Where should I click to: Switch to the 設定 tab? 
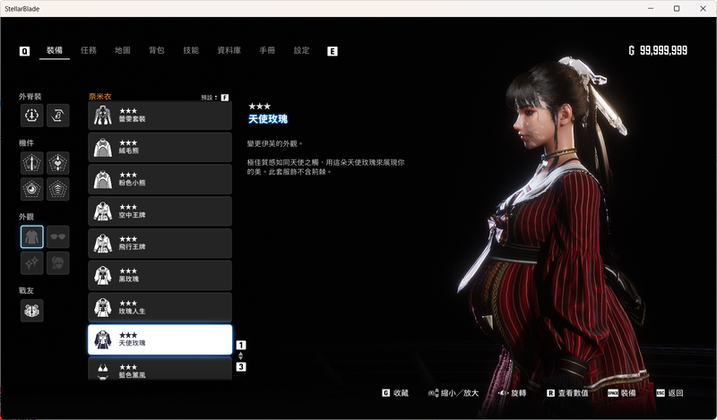(301, 50)
